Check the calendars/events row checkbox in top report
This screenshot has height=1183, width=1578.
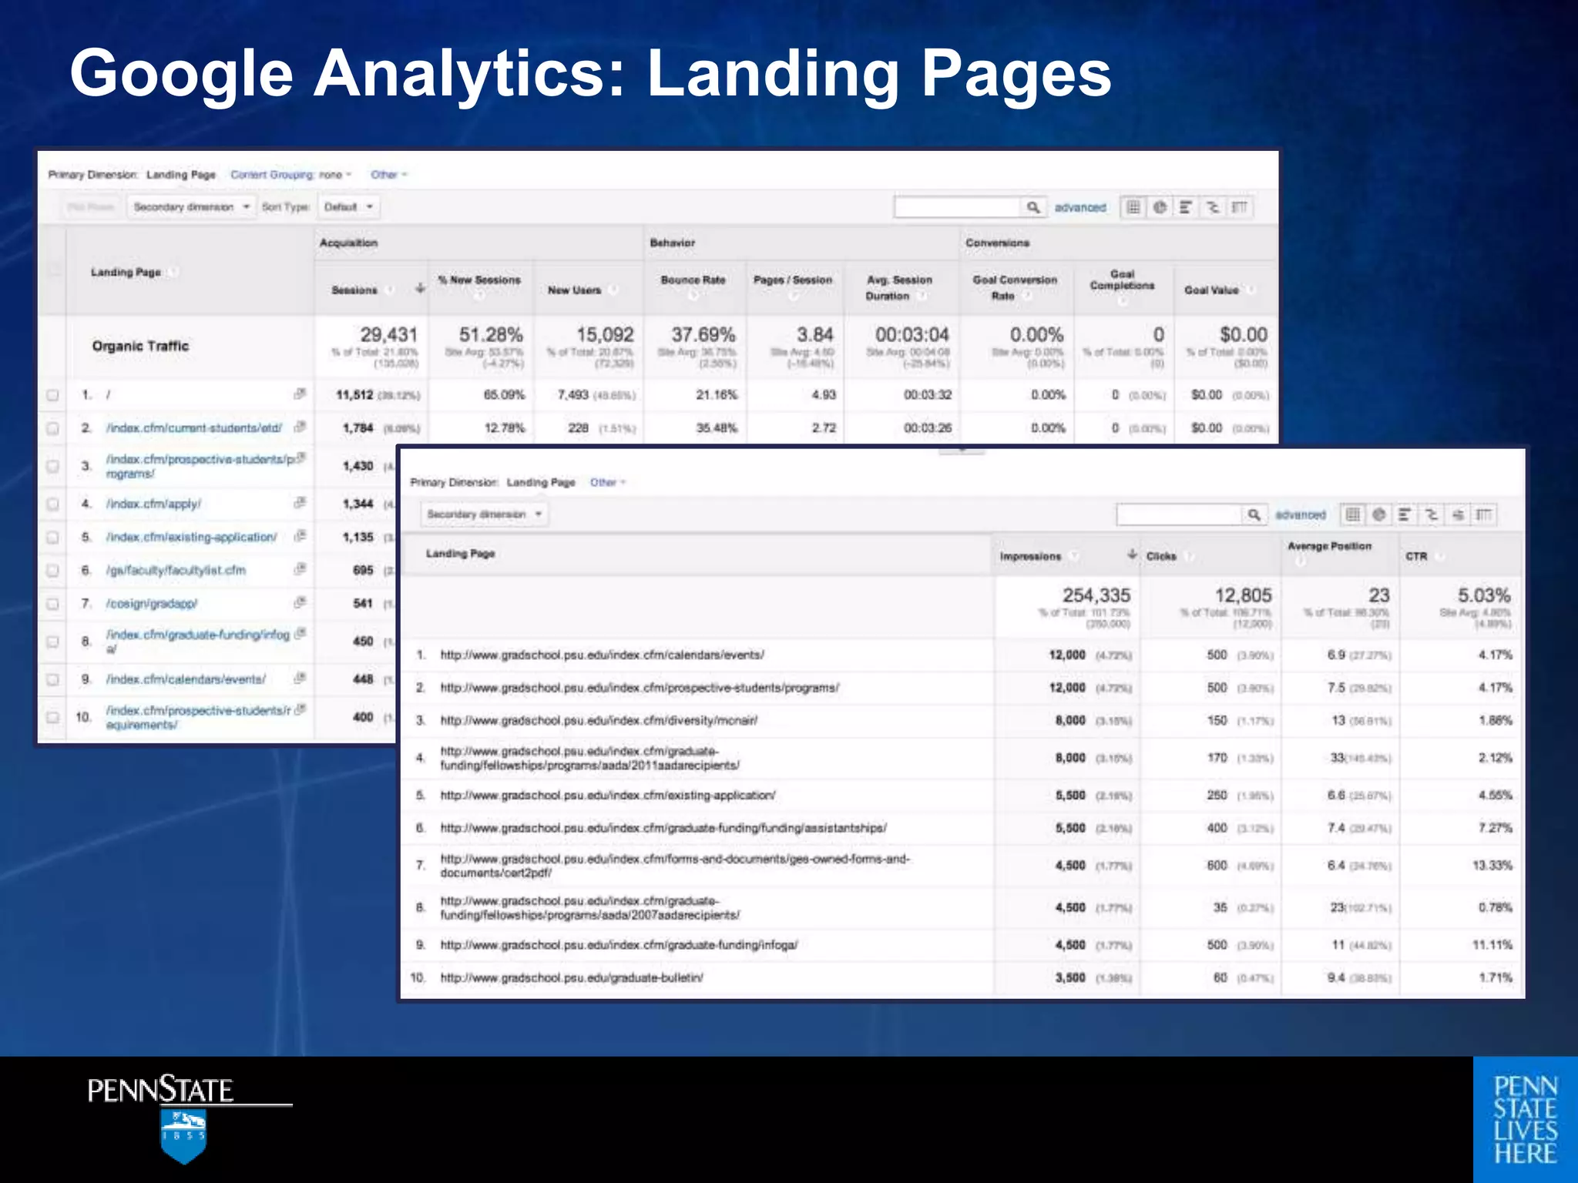coord(52,679)
